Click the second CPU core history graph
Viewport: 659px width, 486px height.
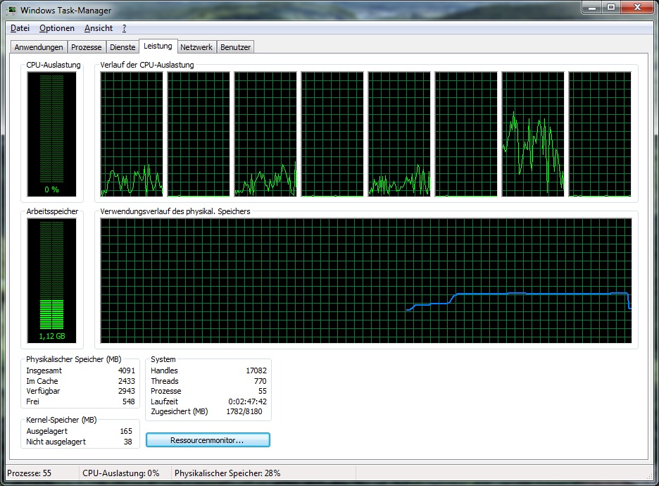tap(199, 134)
